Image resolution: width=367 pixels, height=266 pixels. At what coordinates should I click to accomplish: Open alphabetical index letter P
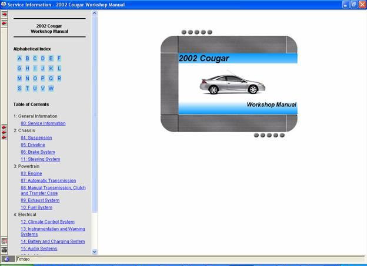click(43, 78)
